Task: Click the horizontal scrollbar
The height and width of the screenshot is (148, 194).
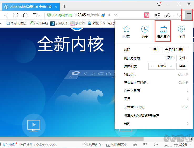Action: point(72,139)
